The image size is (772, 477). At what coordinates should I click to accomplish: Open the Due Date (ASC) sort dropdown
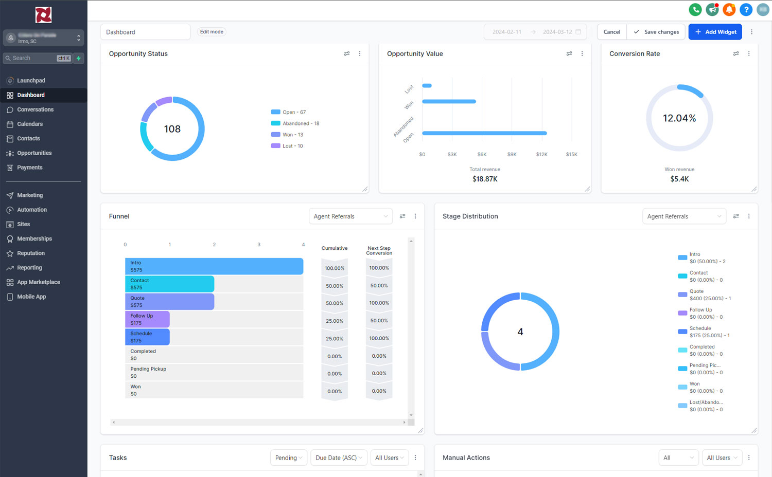[x=339, y=457]
